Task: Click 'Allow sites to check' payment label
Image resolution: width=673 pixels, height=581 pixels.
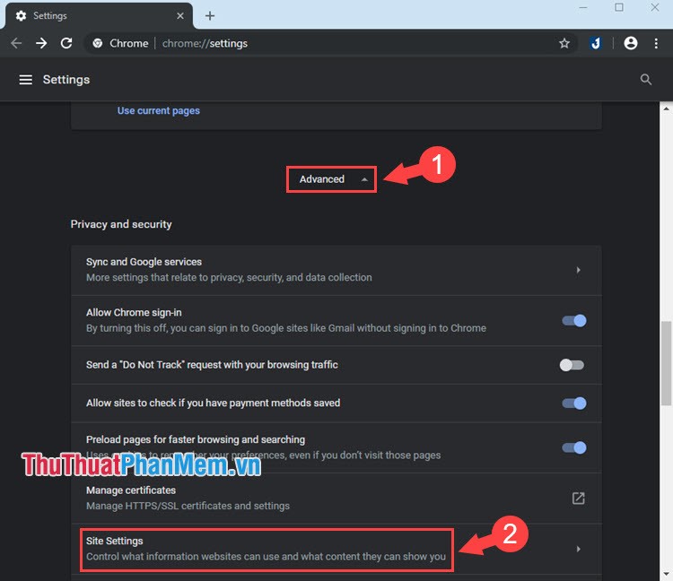Action: tap(213, 403)
